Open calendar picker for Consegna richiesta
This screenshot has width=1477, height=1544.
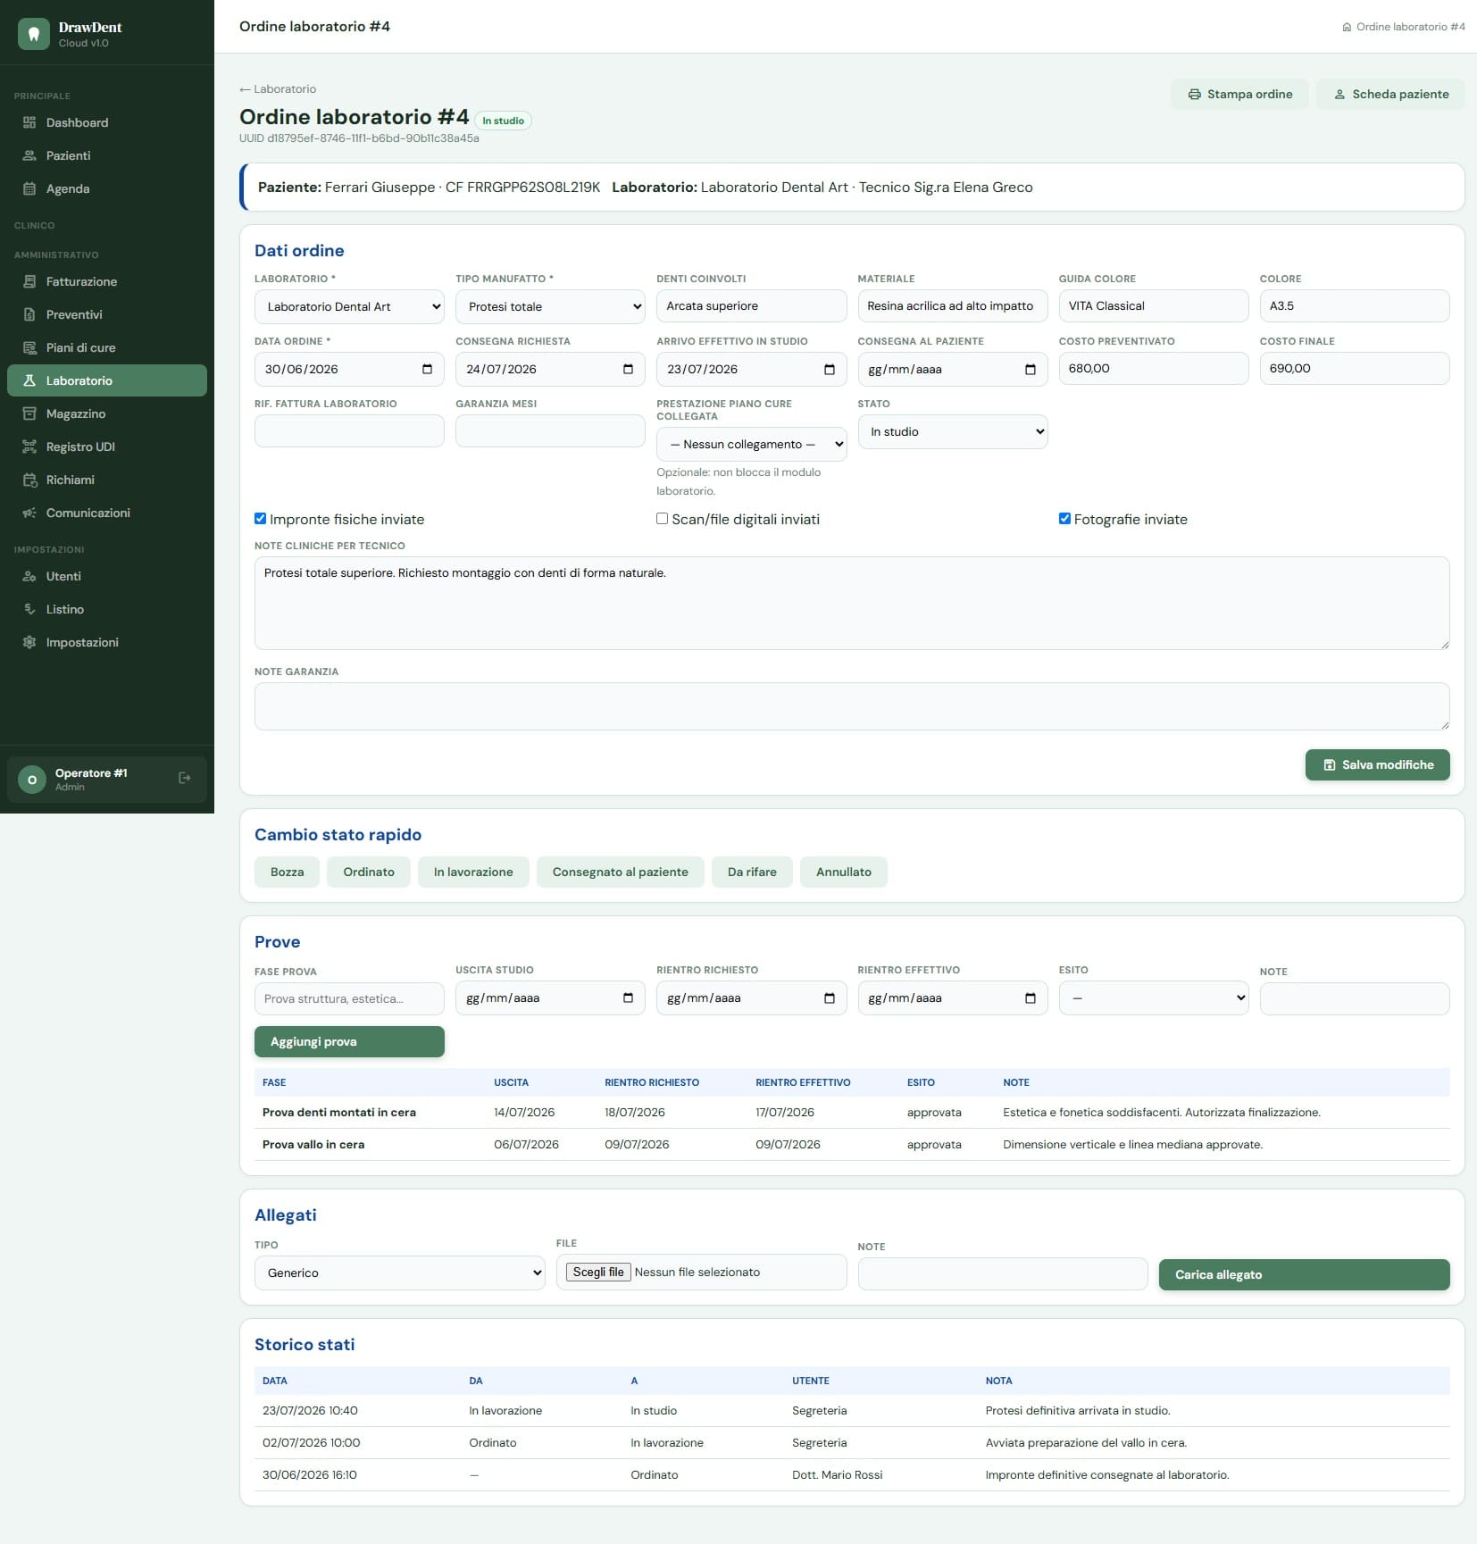click(x=628, y=369)
